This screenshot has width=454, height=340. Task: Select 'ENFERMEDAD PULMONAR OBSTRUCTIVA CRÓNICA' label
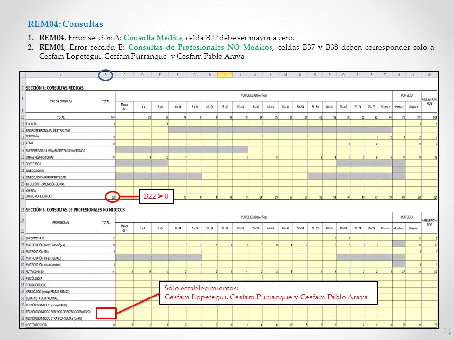pyautogui.click(x=55, y=151)
